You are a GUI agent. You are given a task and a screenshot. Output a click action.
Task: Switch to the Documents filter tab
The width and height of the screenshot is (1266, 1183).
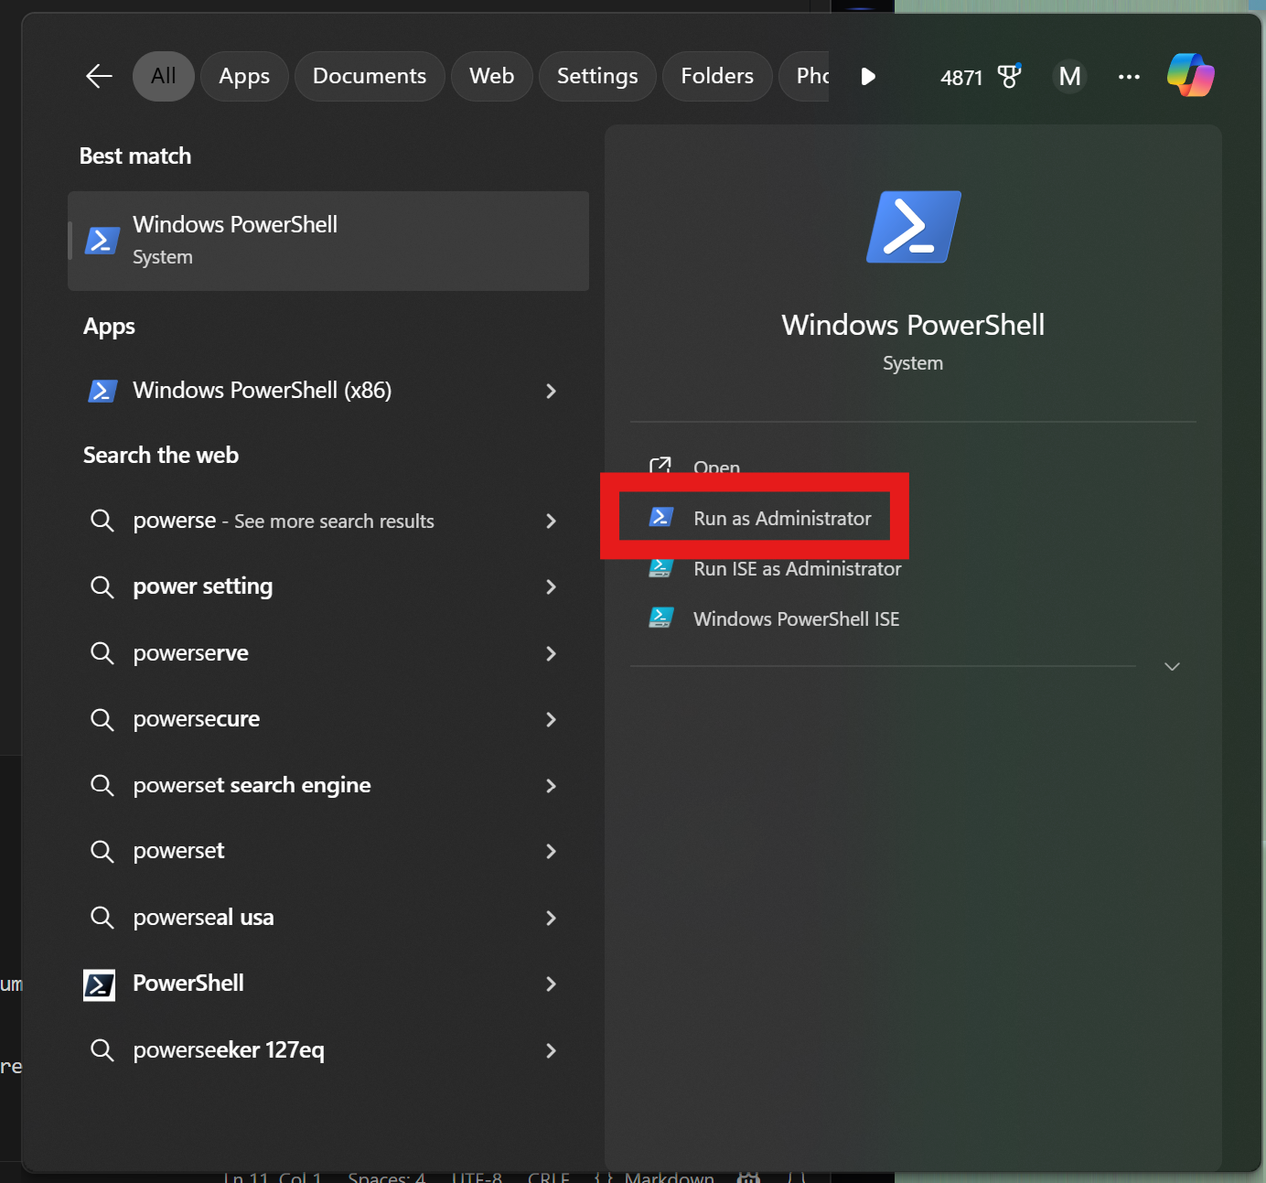(x=370, y=76)
